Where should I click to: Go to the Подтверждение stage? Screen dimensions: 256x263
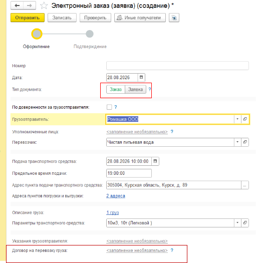[x=90, y=34]
